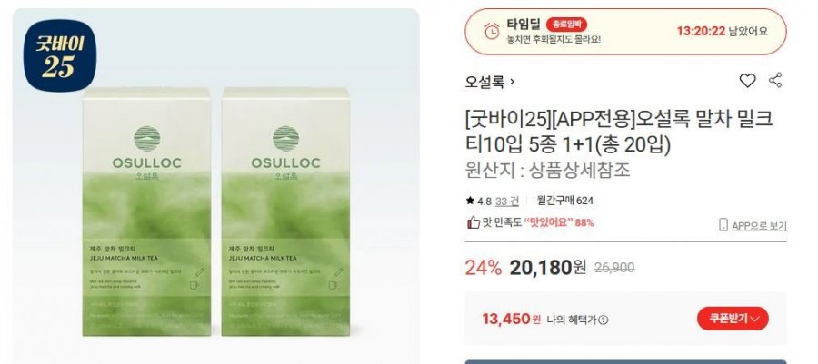Click the time deal alarm clock icon
The image size is (818, 364).
(x=492, y=31)
